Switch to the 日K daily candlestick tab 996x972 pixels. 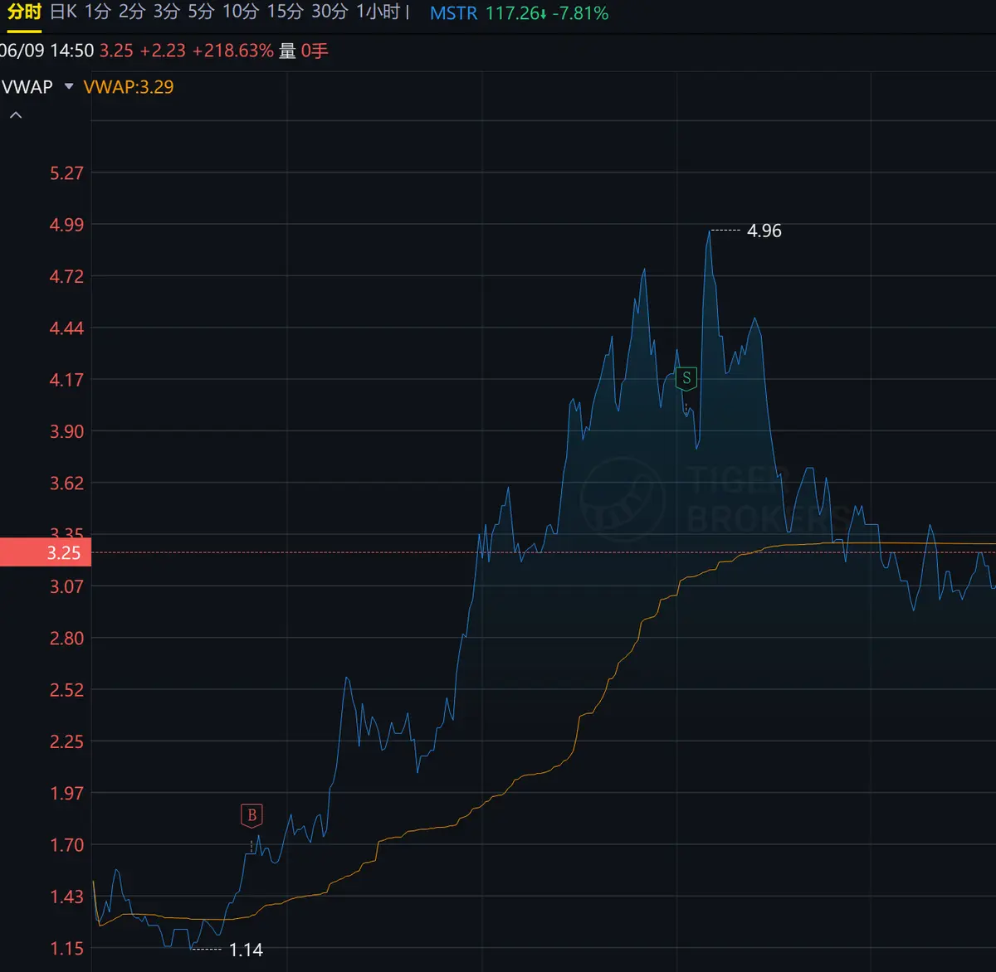coord(63,12)
